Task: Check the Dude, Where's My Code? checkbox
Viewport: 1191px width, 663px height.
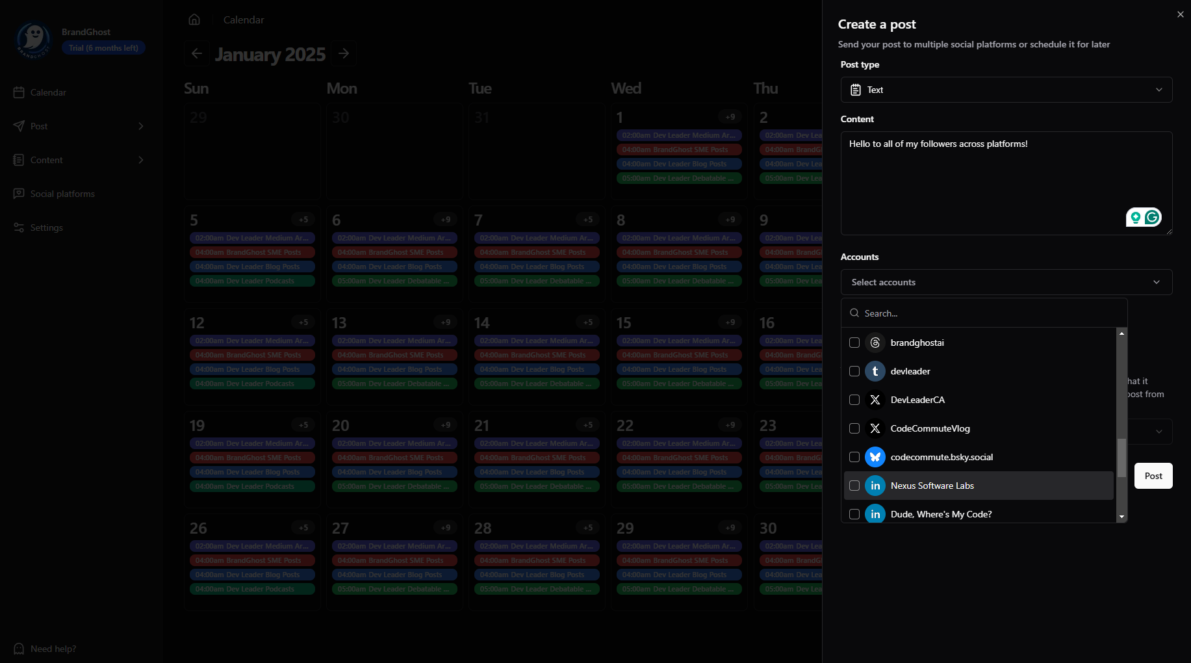Action: point(854,514)
